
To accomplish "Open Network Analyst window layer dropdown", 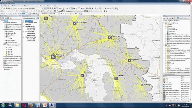I will (x=36, y=18).
